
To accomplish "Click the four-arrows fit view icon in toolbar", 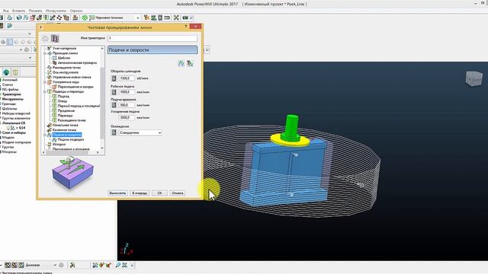I will [176, 18].
